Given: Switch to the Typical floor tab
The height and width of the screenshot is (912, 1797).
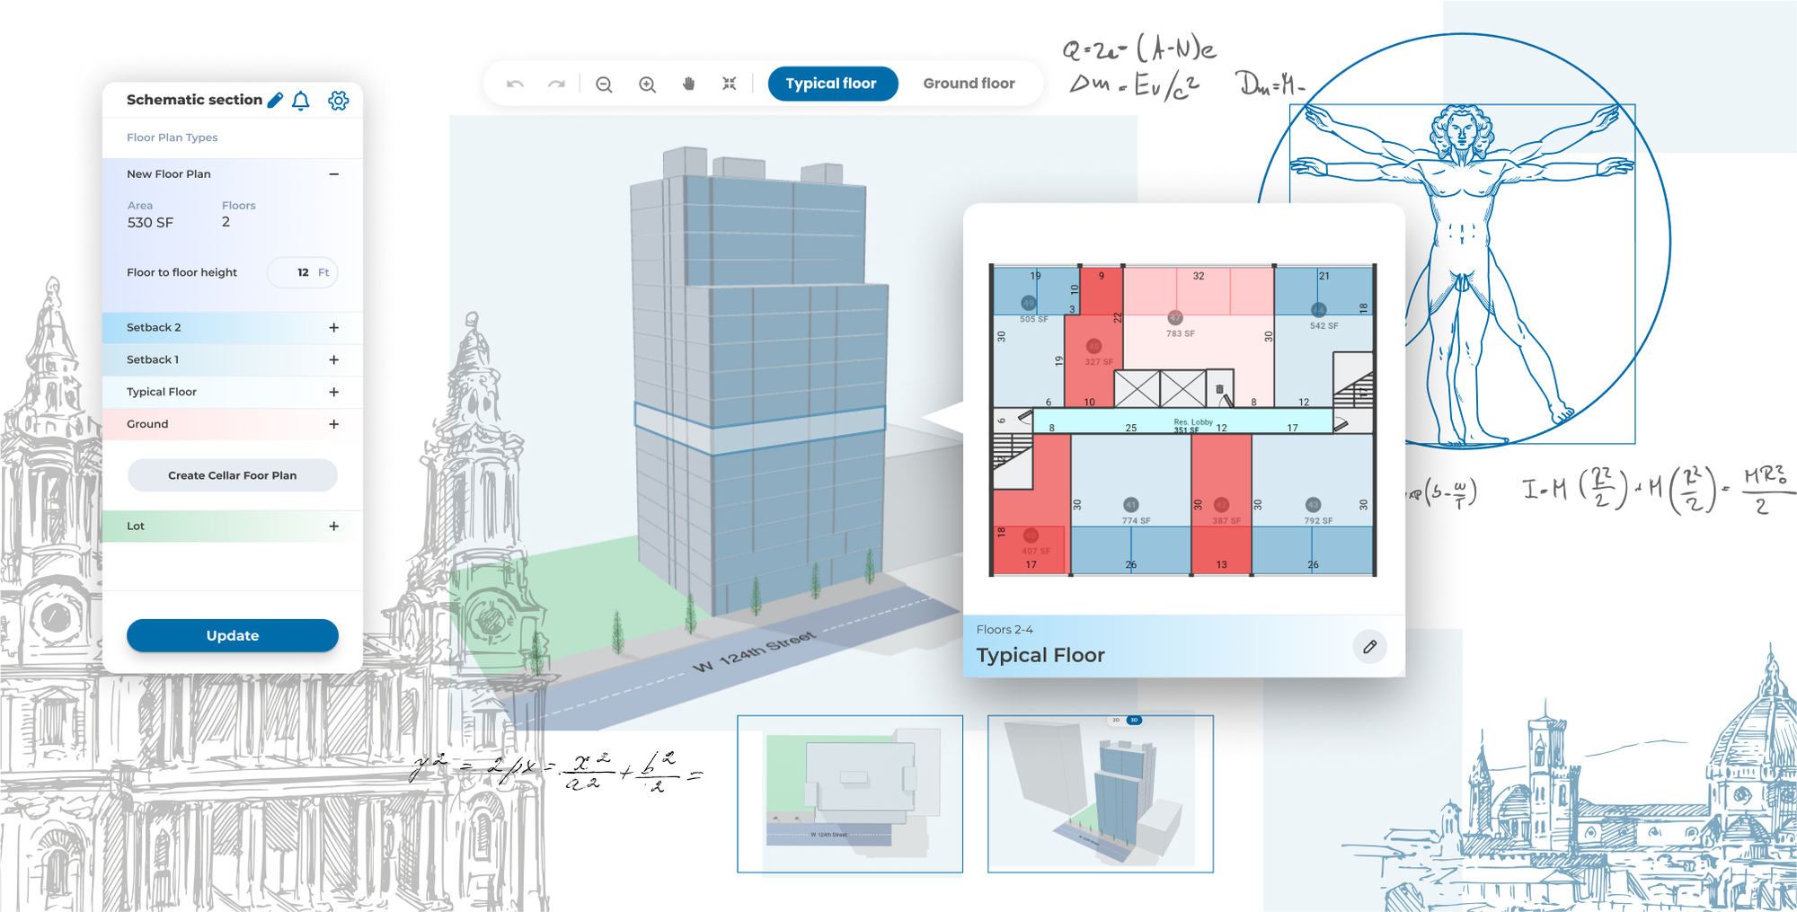Looking at the screenshot, I should (x=832, y=84).
